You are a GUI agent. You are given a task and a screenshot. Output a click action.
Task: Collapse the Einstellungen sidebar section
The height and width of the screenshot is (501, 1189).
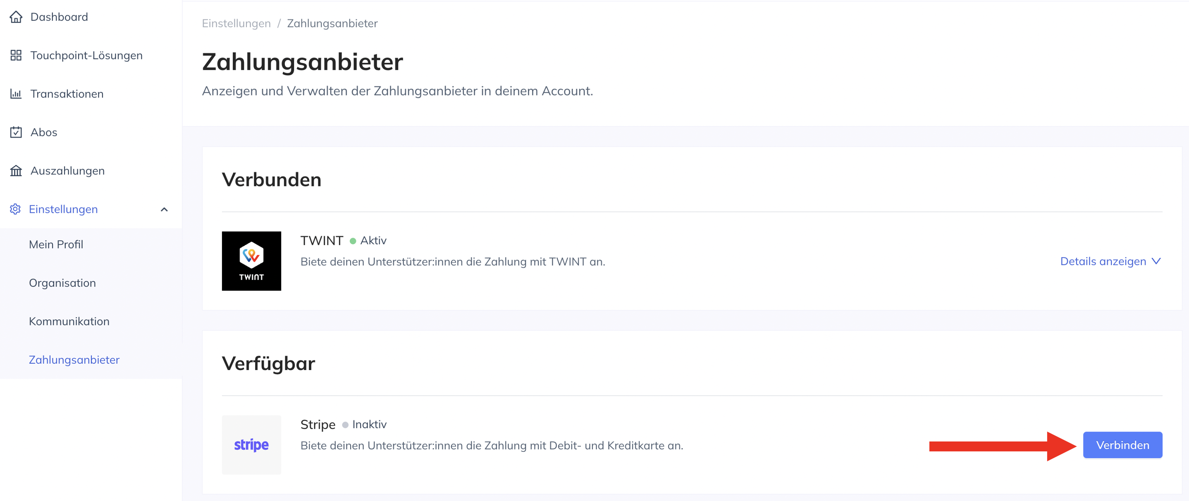(x=164, y=210)
